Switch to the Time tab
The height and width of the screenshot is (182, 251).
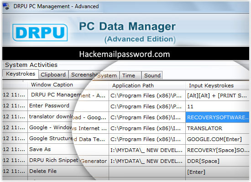click(x=129, y=76)
